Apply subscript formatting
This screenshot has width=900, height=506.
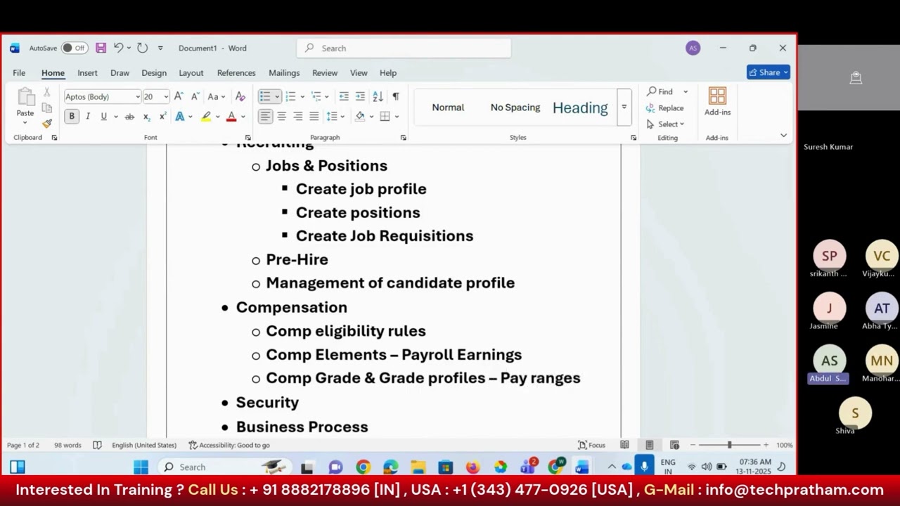coord(146,117)
